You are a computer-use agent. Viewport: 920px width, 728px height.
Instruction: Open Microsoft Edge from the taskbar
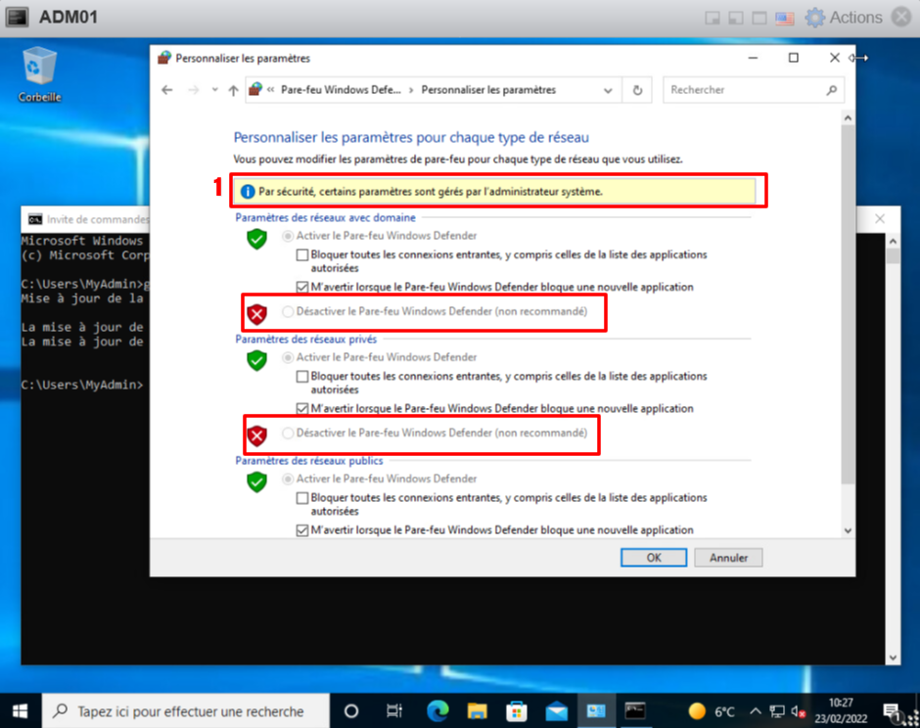pos(437,710)
